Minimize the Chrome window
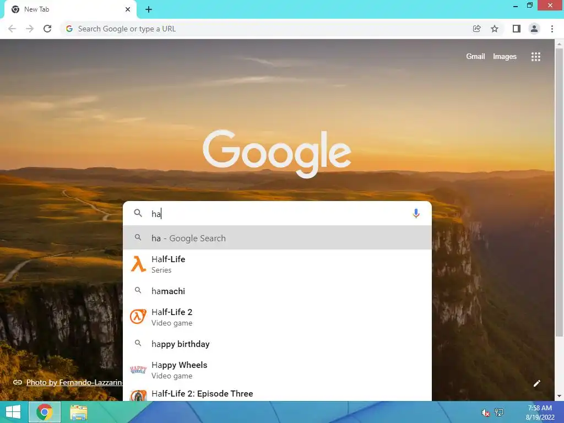564x423 pixels. (x=516, y=6)
